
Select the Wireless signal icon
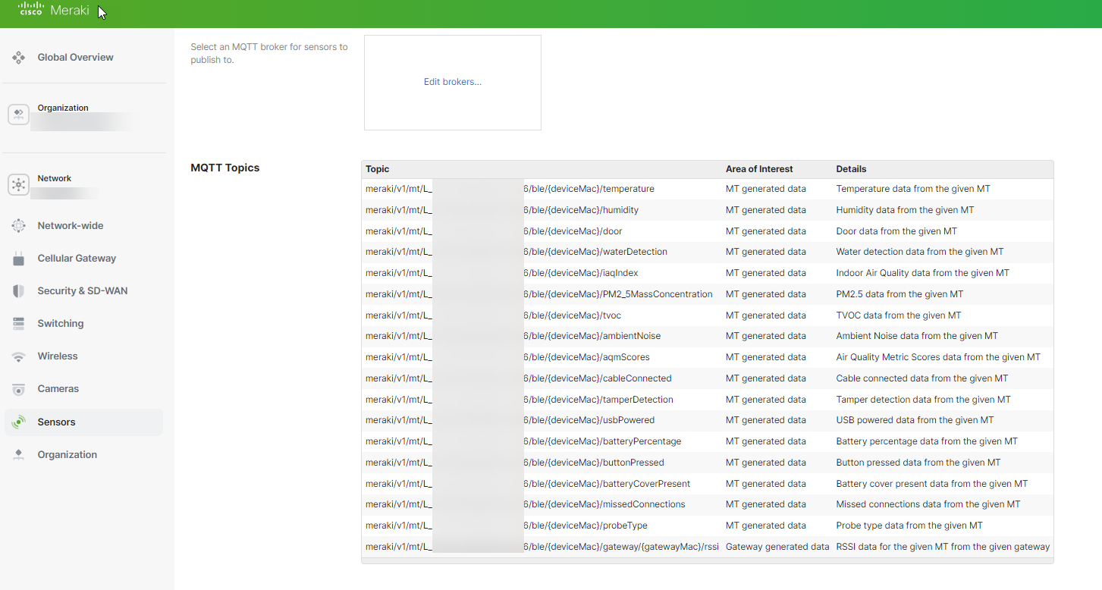pyautogui.click(x=18, y=356)
